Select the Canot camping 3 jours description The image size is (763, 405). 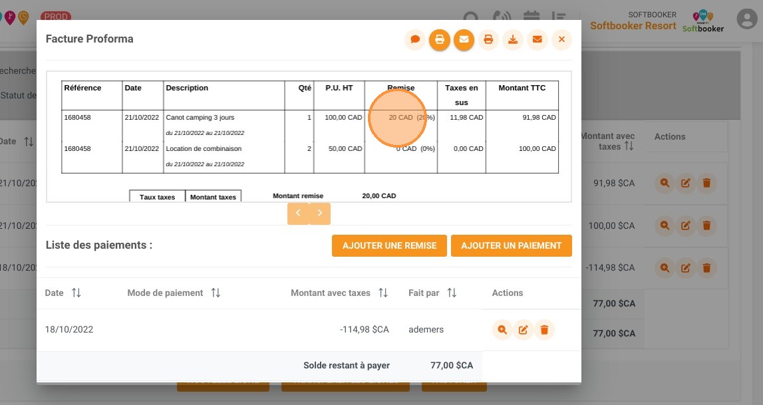coord(200,117)
